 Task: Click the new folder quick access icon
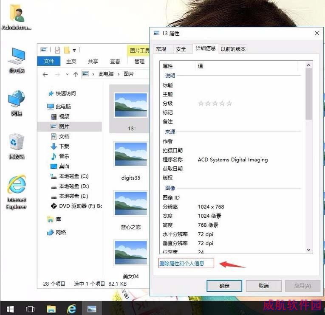(x=67, y=50)
